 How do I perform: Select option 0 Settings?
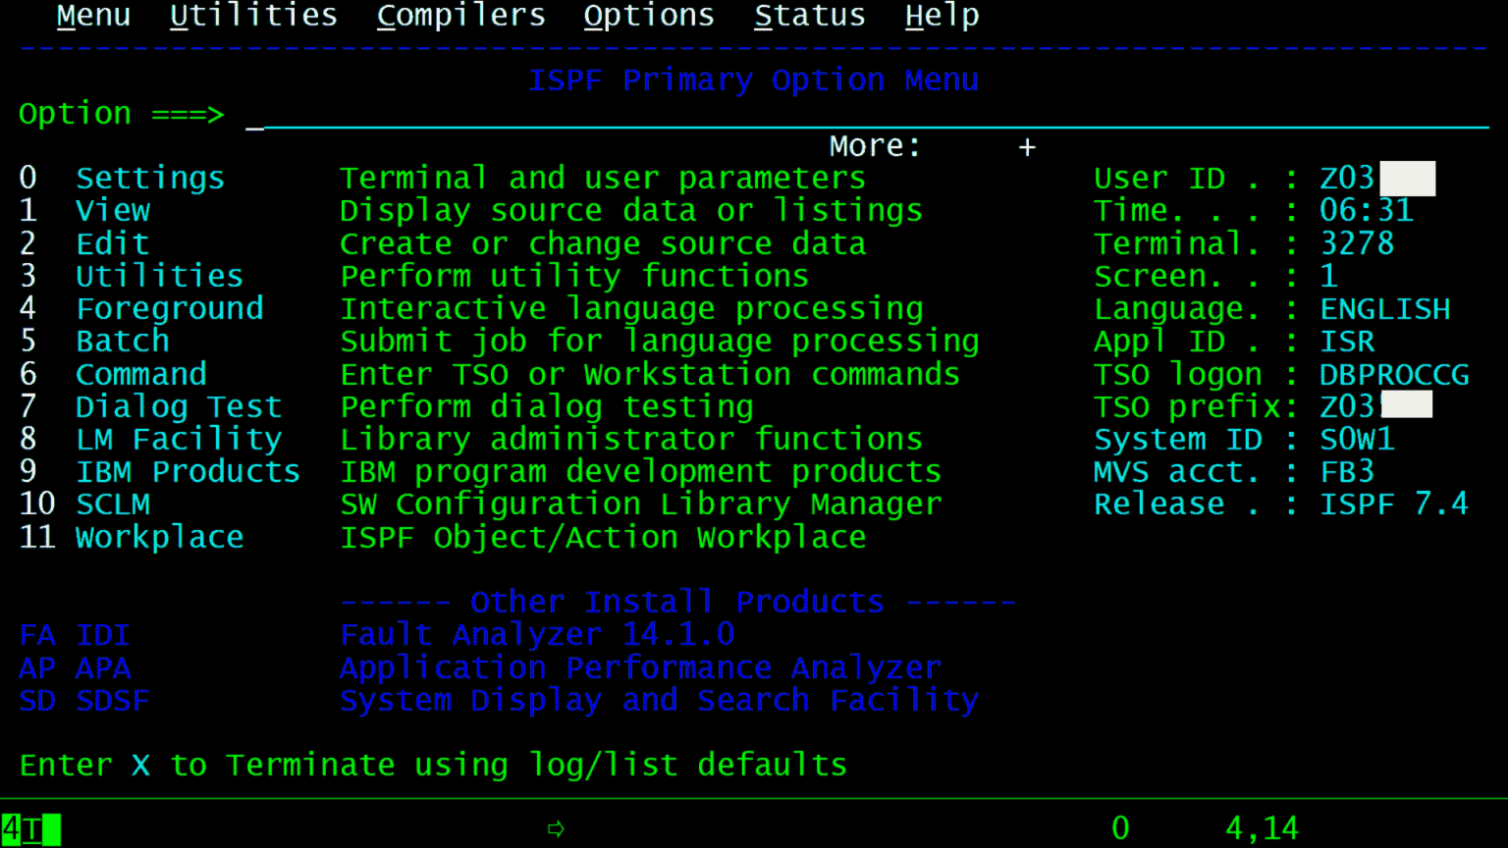click(122, 178)
